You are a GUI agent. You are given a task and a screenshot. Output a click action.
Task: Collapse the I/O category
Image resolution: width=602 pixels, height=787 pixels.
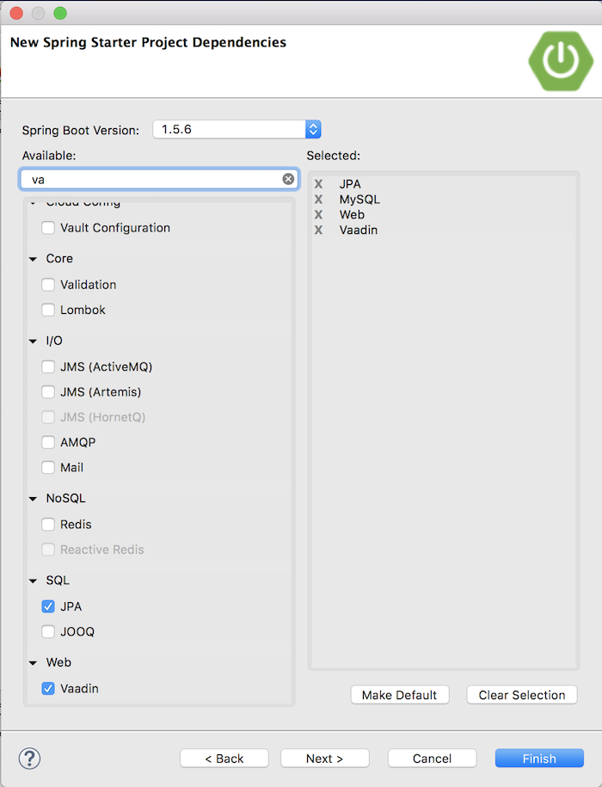[x=33, y=341]
